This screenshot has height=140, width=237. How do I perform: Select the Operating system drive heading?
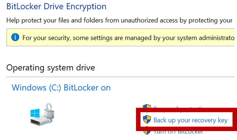click(x=50, y=68)
